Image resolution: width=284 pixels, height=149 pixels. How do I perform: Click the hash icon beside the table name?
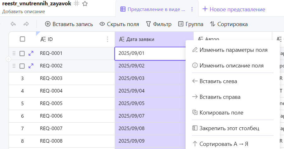(76, 3)
